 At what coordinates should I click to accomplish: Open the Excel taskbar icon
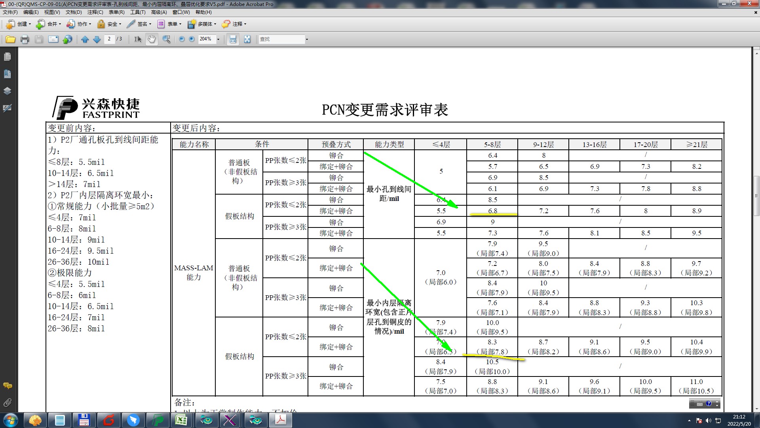(x=181, y=420)
